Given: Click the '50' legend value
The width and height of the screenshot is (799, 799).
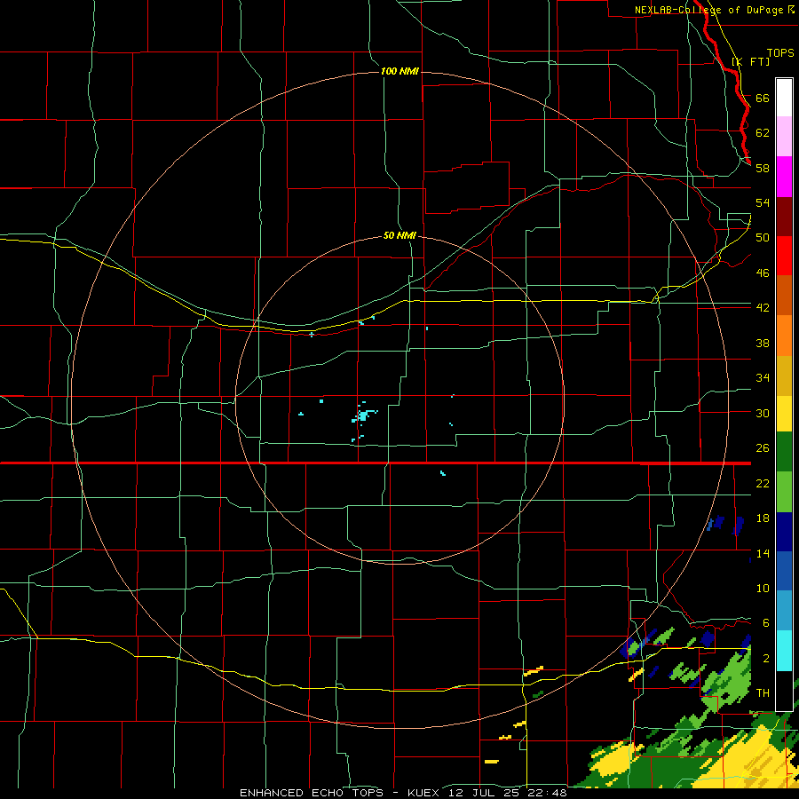Looking at the screenshot, I should click(763, 238).
